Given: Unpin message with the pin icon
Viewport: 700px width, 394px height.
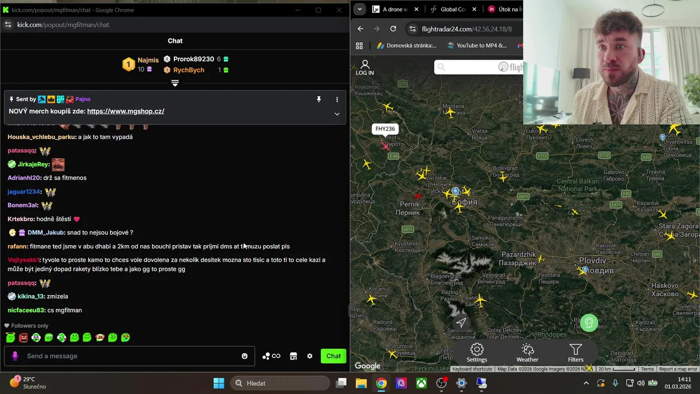Looking at the screenshot, I should coord(319,99).
